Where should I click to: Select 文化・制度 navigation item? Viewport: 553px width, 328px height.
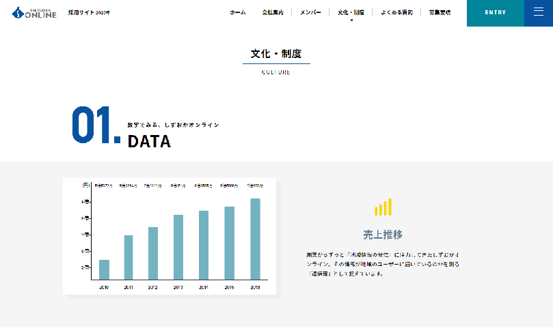(351, 12)
